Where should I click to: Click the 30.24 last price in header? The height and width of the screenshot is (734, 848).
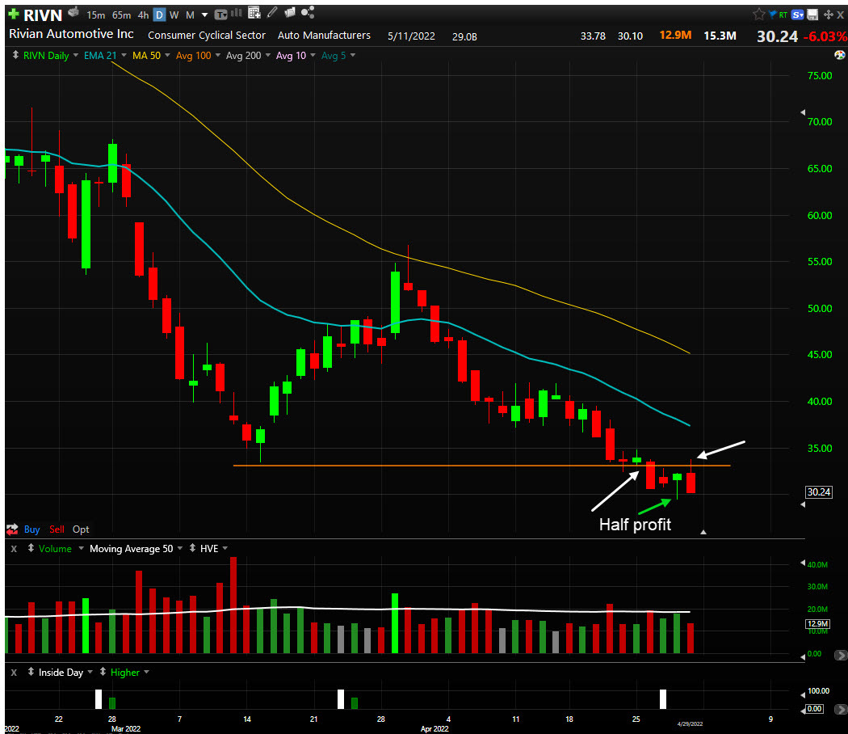point(777,36)
